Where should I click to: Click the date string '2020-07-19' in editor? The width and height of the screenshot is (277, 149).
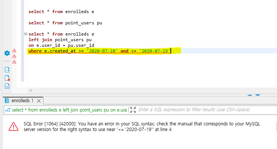point(155,51)
